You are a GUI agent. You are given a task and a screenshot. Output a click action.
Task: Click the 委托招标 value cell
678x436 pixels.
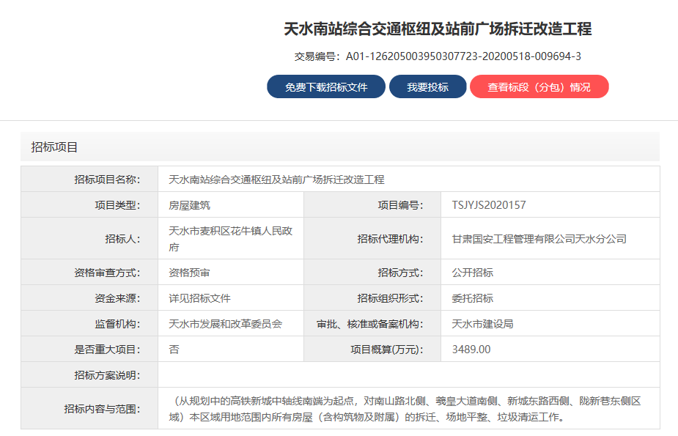473,298
